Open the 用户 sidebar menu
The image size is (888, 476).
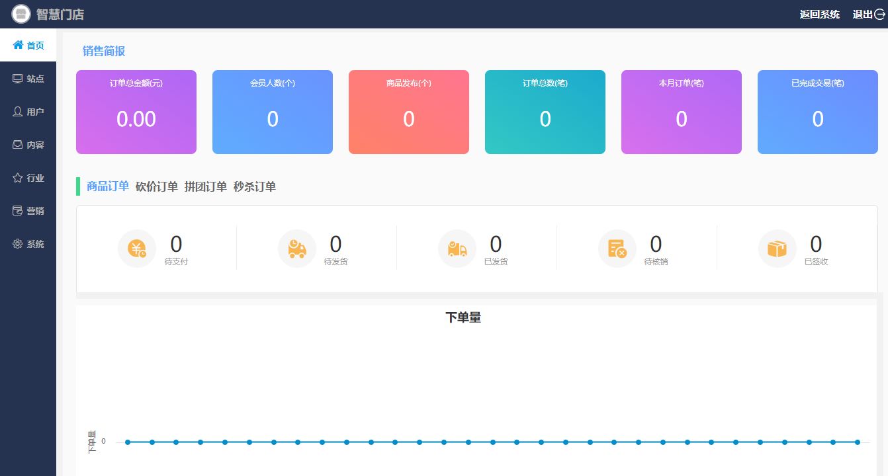(28, 111)
